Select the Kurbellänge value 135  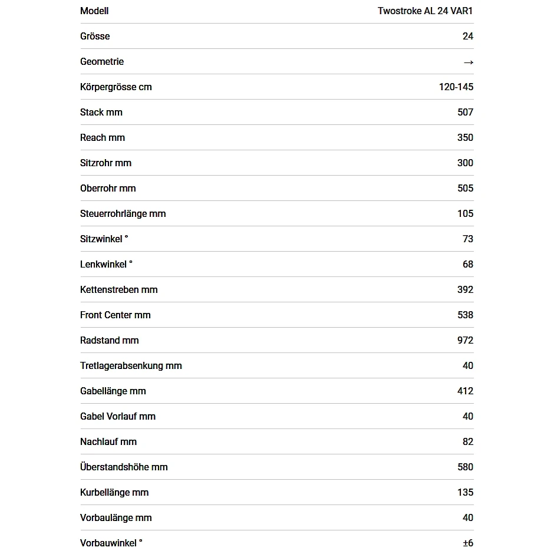point(465,492)
